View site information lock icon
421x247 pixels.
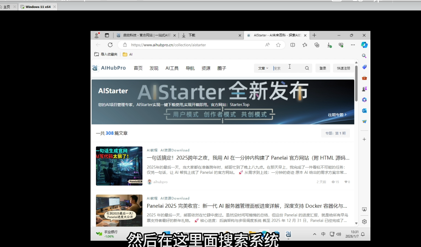click(x=125, y=45)
